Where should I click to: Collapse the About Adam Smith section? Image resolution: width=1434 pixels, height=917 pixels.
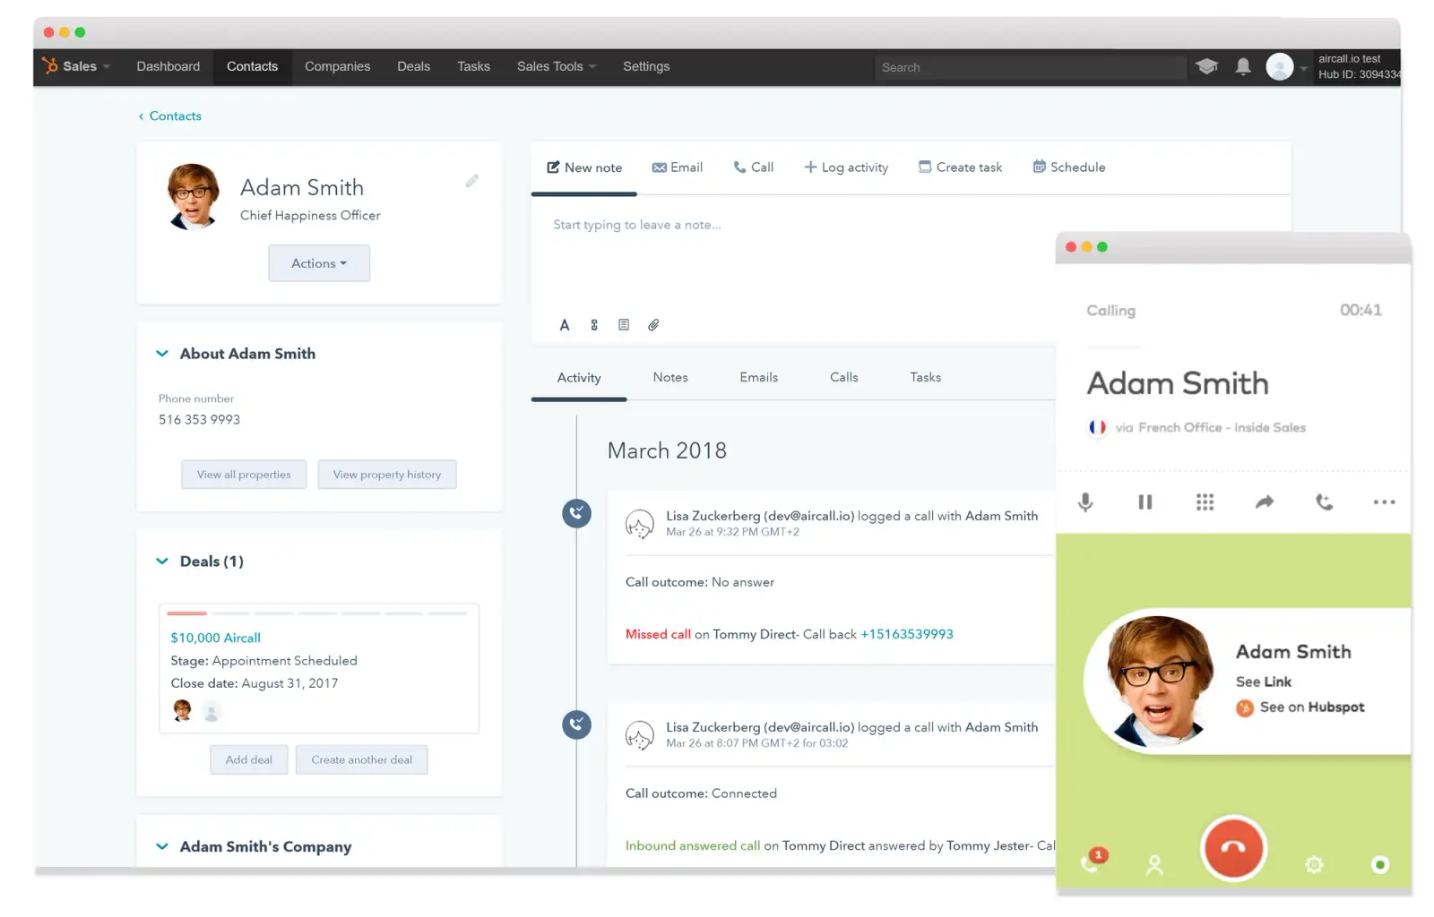pyautogui.click(x=162, y=354)
